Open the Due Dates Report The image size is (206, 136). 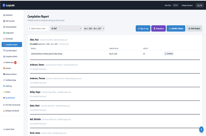12,50
